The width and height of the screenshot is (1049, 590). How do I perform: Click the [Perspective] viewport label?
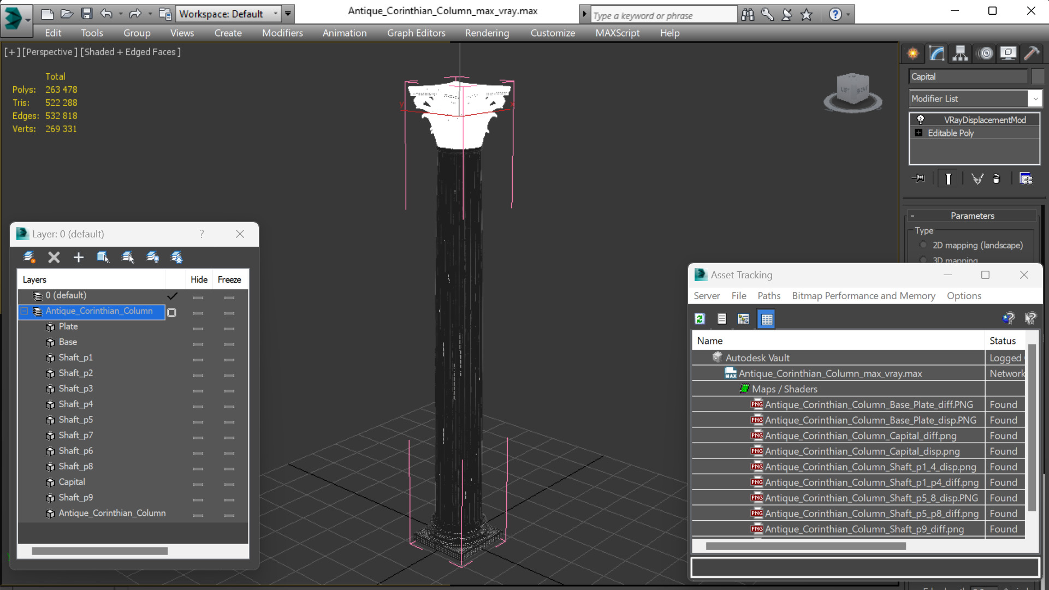pyautogui.click(x=50, y=52)
